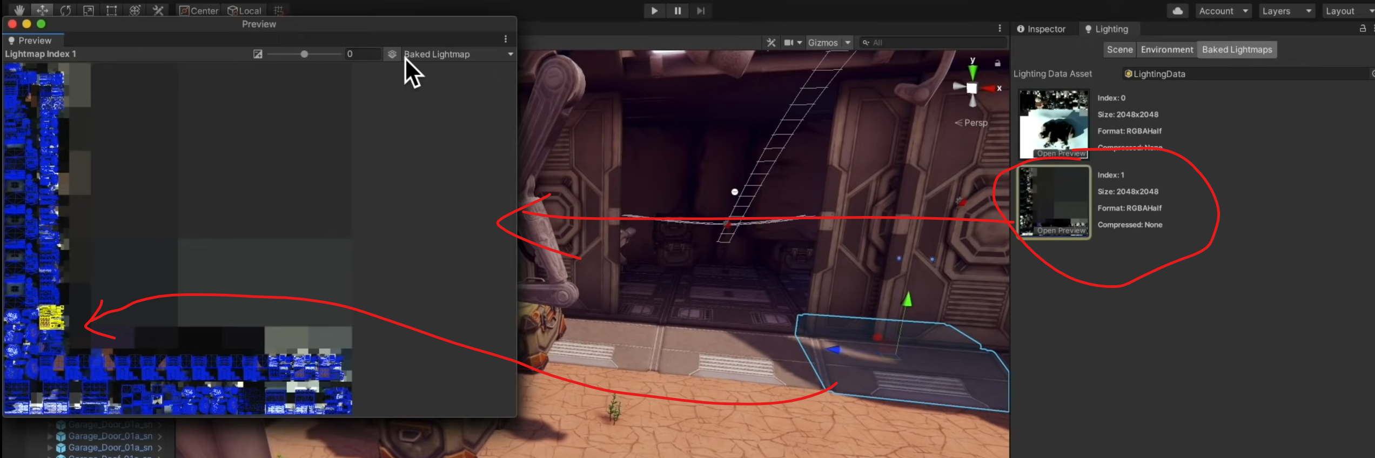This screenshot has width=1375, height=458.
Task: Open Scene view tools settings icon
Action: [771, 43]
